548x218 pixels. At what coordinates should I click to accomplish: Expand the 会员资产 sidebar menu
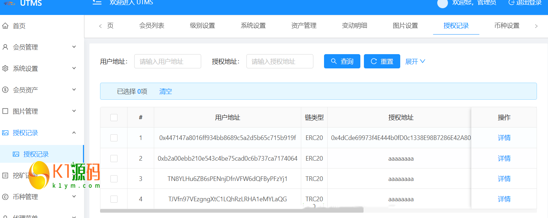[74, 90]
